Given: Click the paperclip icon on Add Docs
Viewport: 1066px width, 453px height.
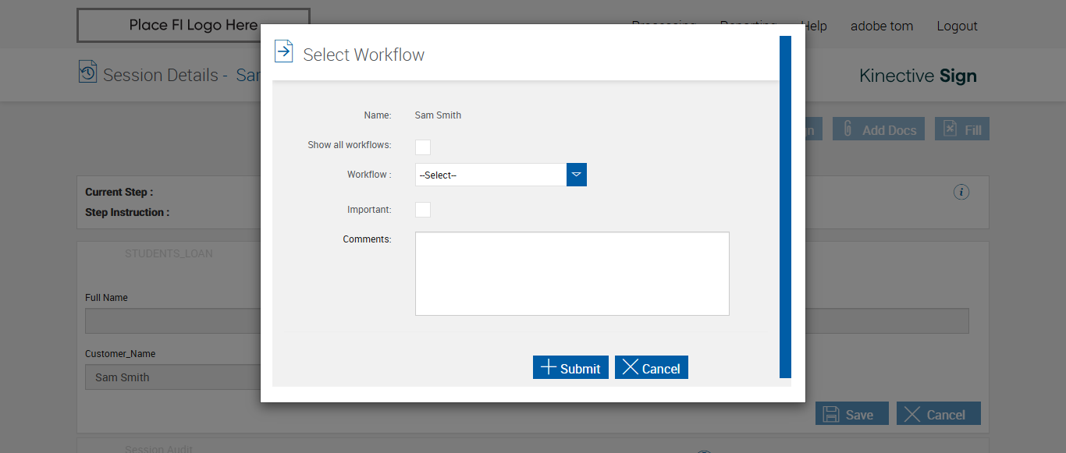Looking at the screenshot, I should (847, 129).
